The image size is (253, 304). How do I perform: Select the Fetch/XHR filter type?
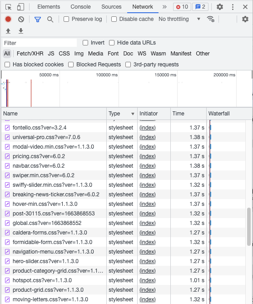coord(30,54)
